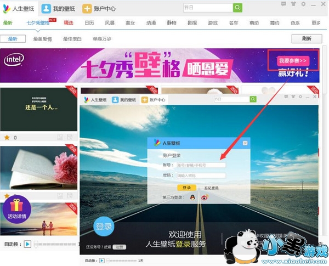Screen dimensions: 329x266
Task: Click 自动换 play button in main window
Action: (x=27, y=244)
